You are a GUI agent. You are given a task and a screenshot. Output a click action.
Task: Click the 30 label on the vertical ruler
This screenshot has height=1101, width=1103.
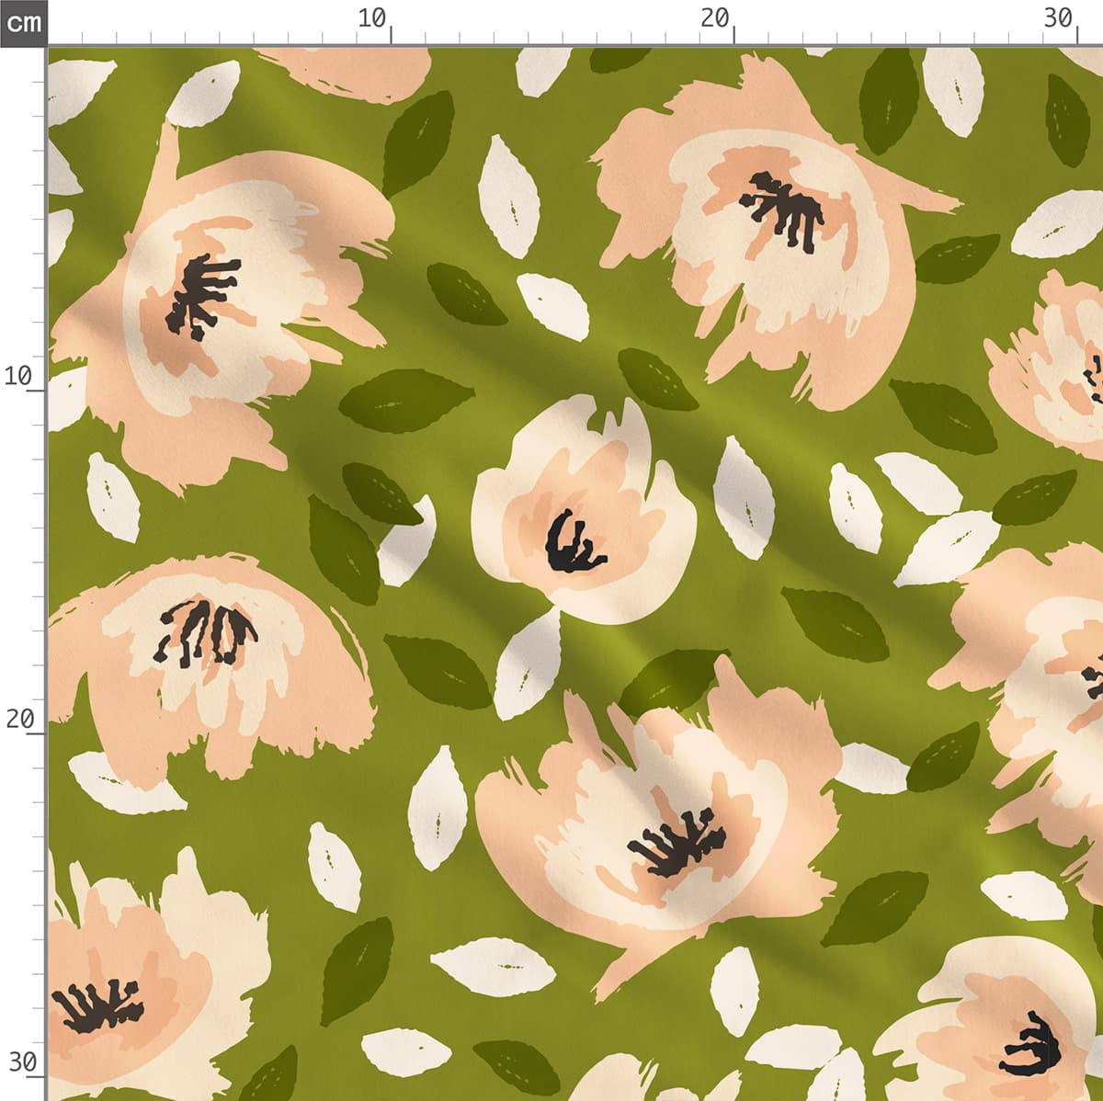coord(22,1062)
